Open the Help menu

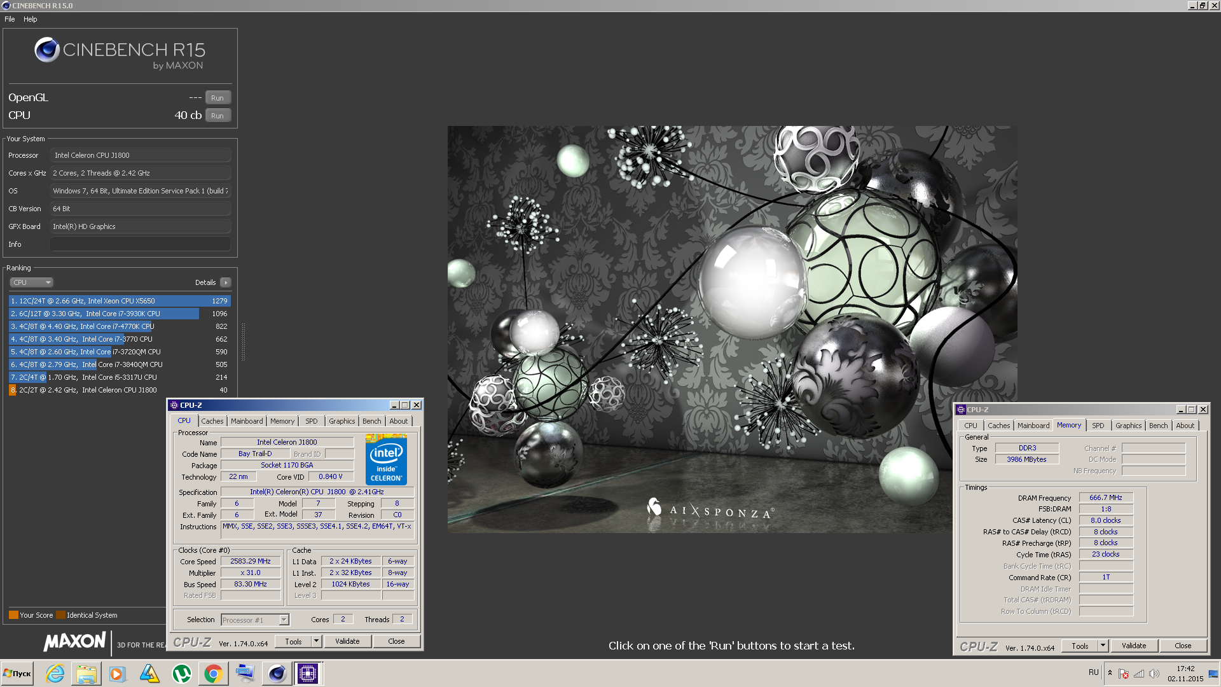(x=31, y=19)
